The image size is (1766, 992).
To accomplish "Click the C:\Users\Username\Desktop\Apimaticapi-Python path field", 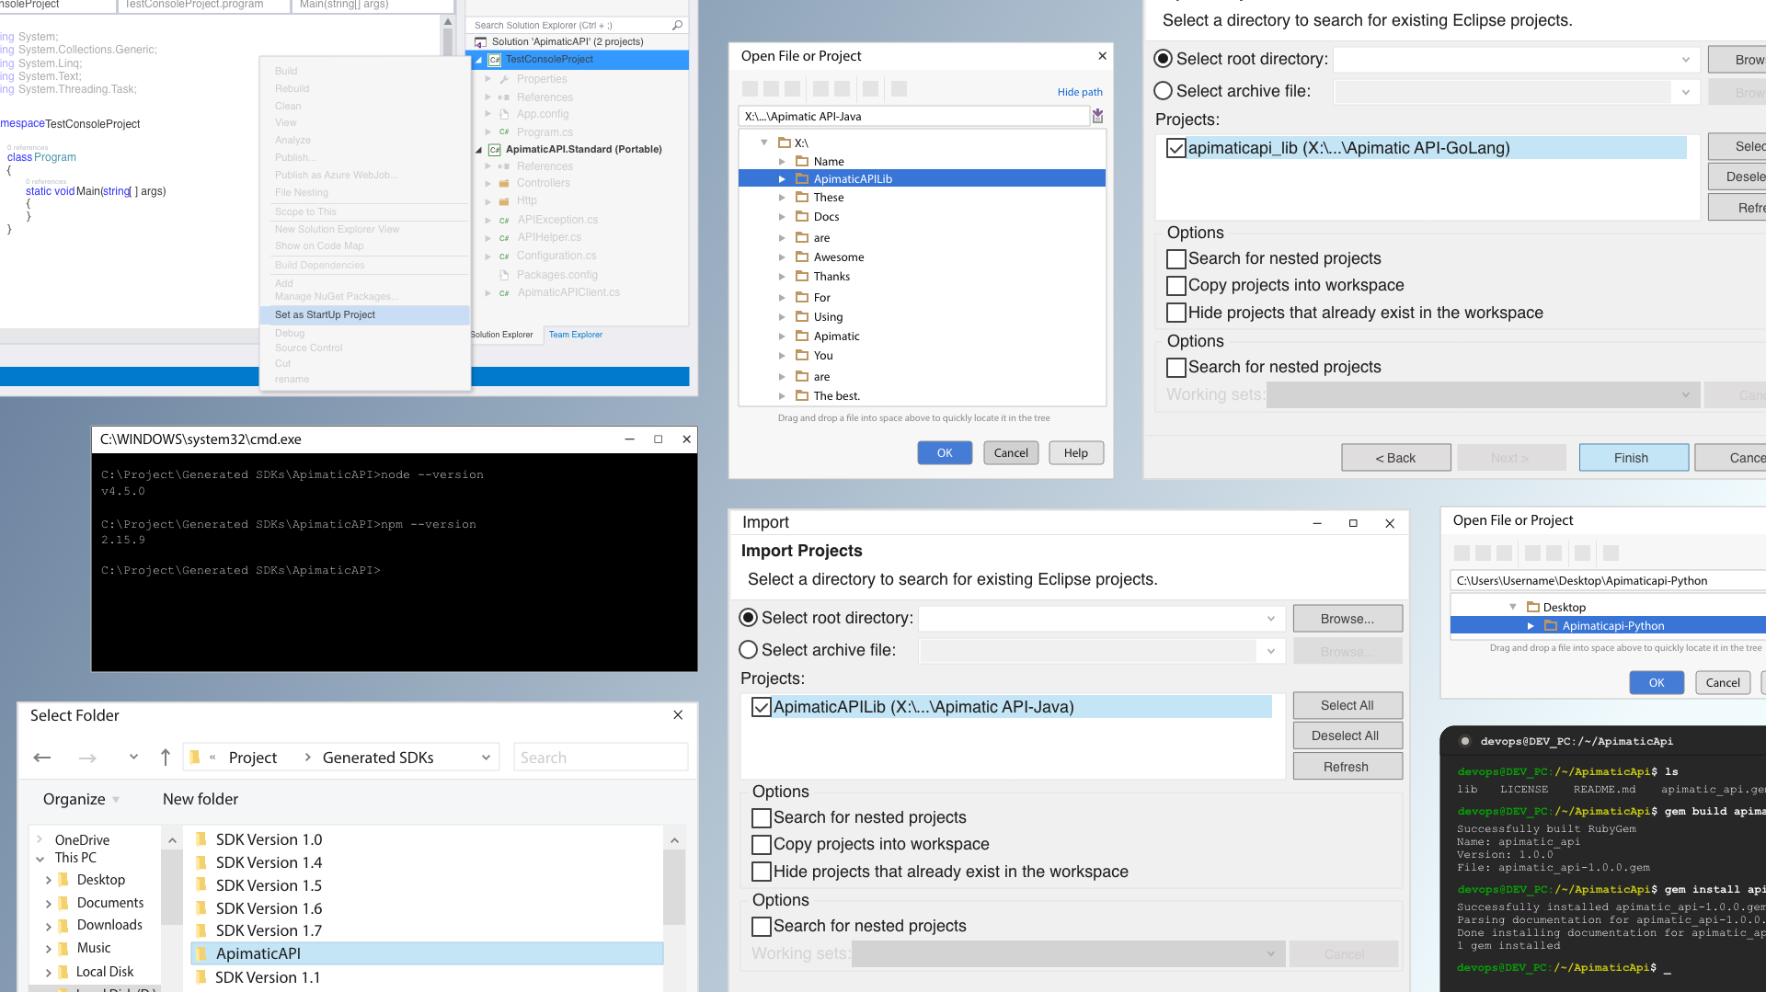I will coord(1608,580).
